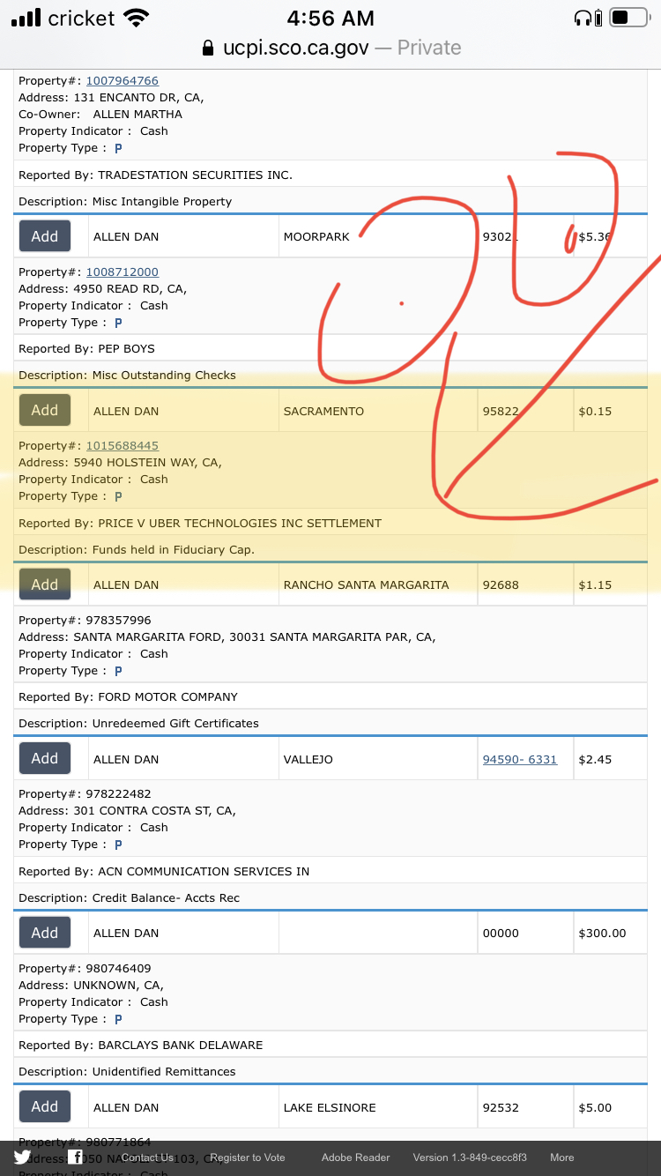Viewport: 661px width, 1176px height.
Task: Open Contact Us in the footer
Action: point(147,1157)
